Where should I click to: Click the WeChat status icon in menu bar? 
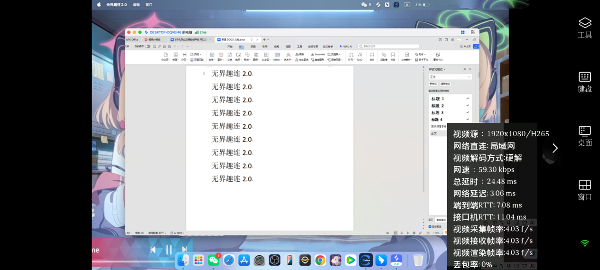click(365, 4)
